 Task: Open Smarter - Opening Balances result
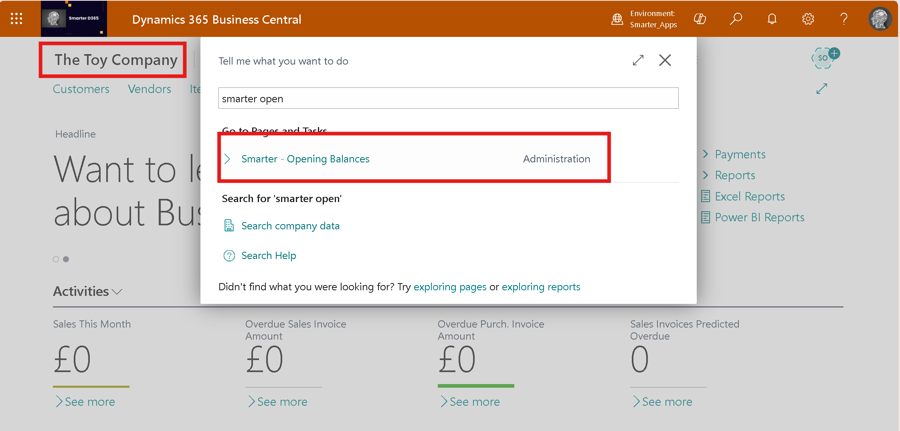click(x=305, y=159)
